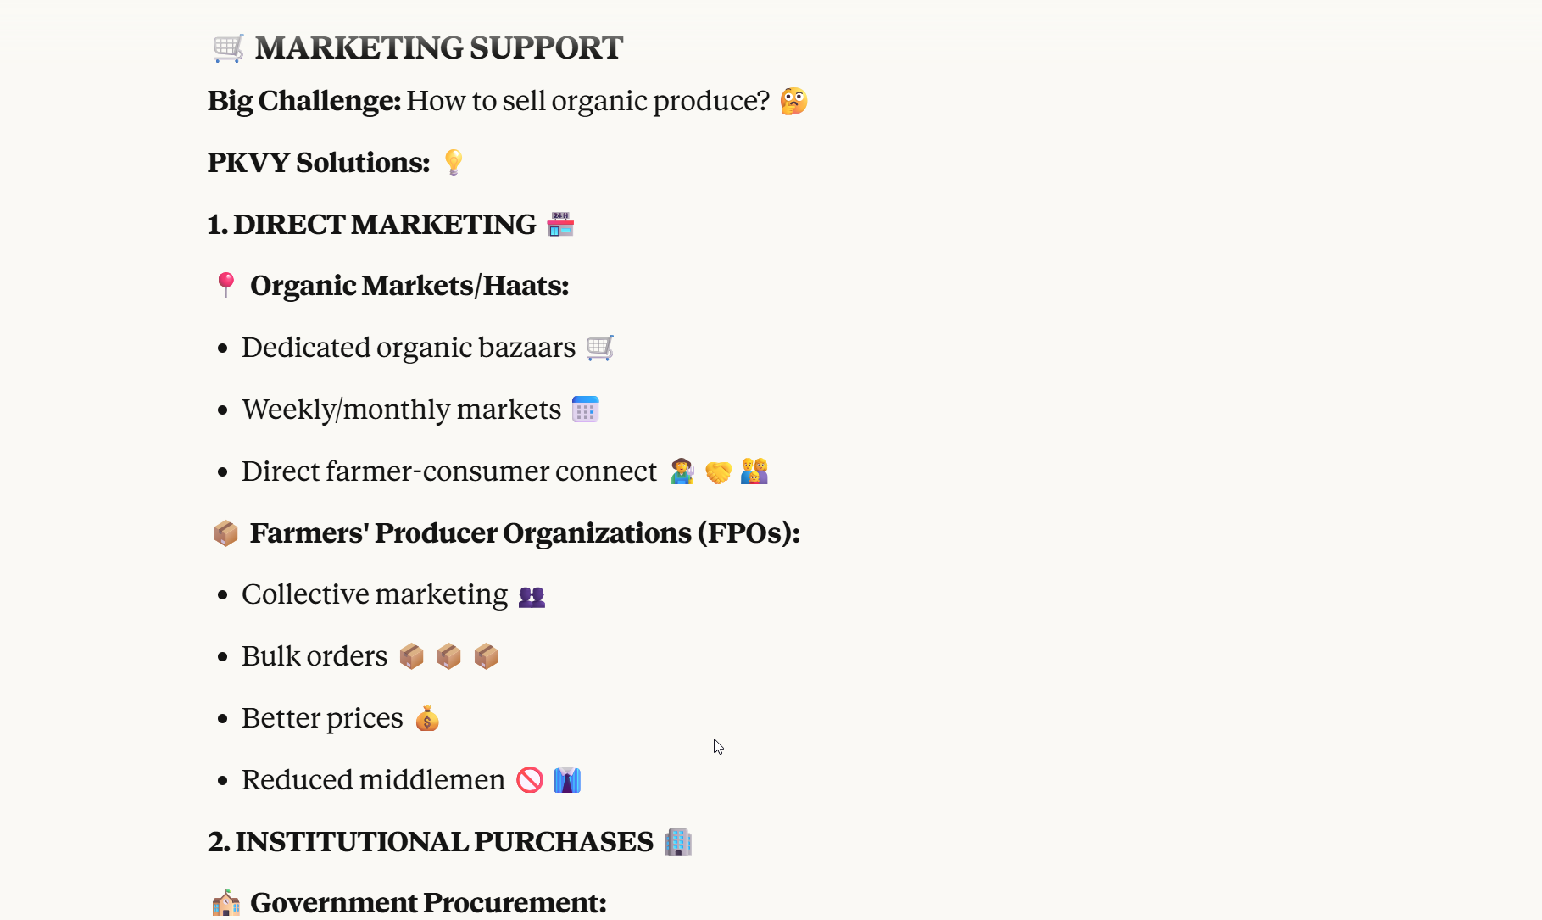Click the cart emoji after organic bazaars

600,348
